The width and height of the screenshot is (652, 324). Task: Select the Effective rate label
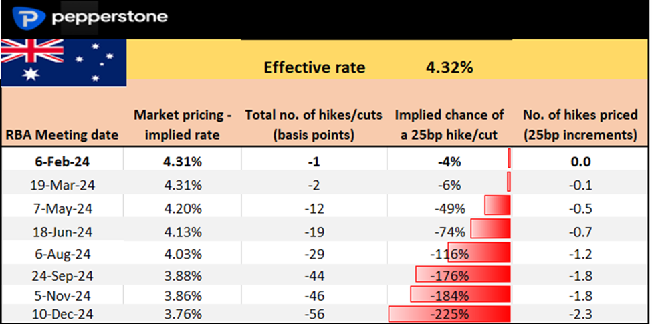(x=314, y=67)
